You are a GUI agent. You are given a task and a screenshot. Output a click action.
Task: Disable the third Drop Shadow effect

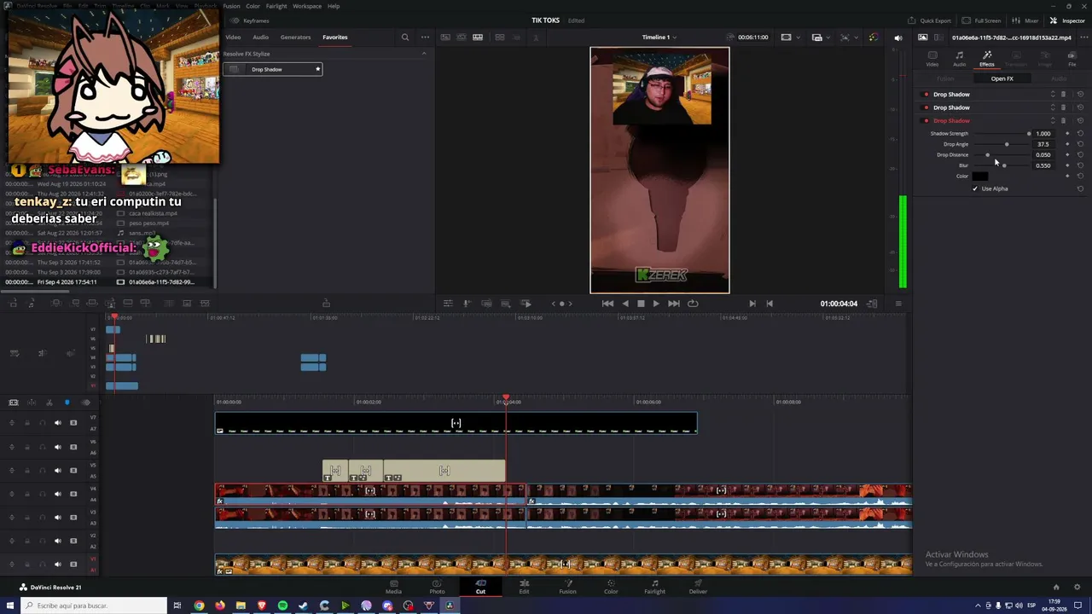point(926,121)
